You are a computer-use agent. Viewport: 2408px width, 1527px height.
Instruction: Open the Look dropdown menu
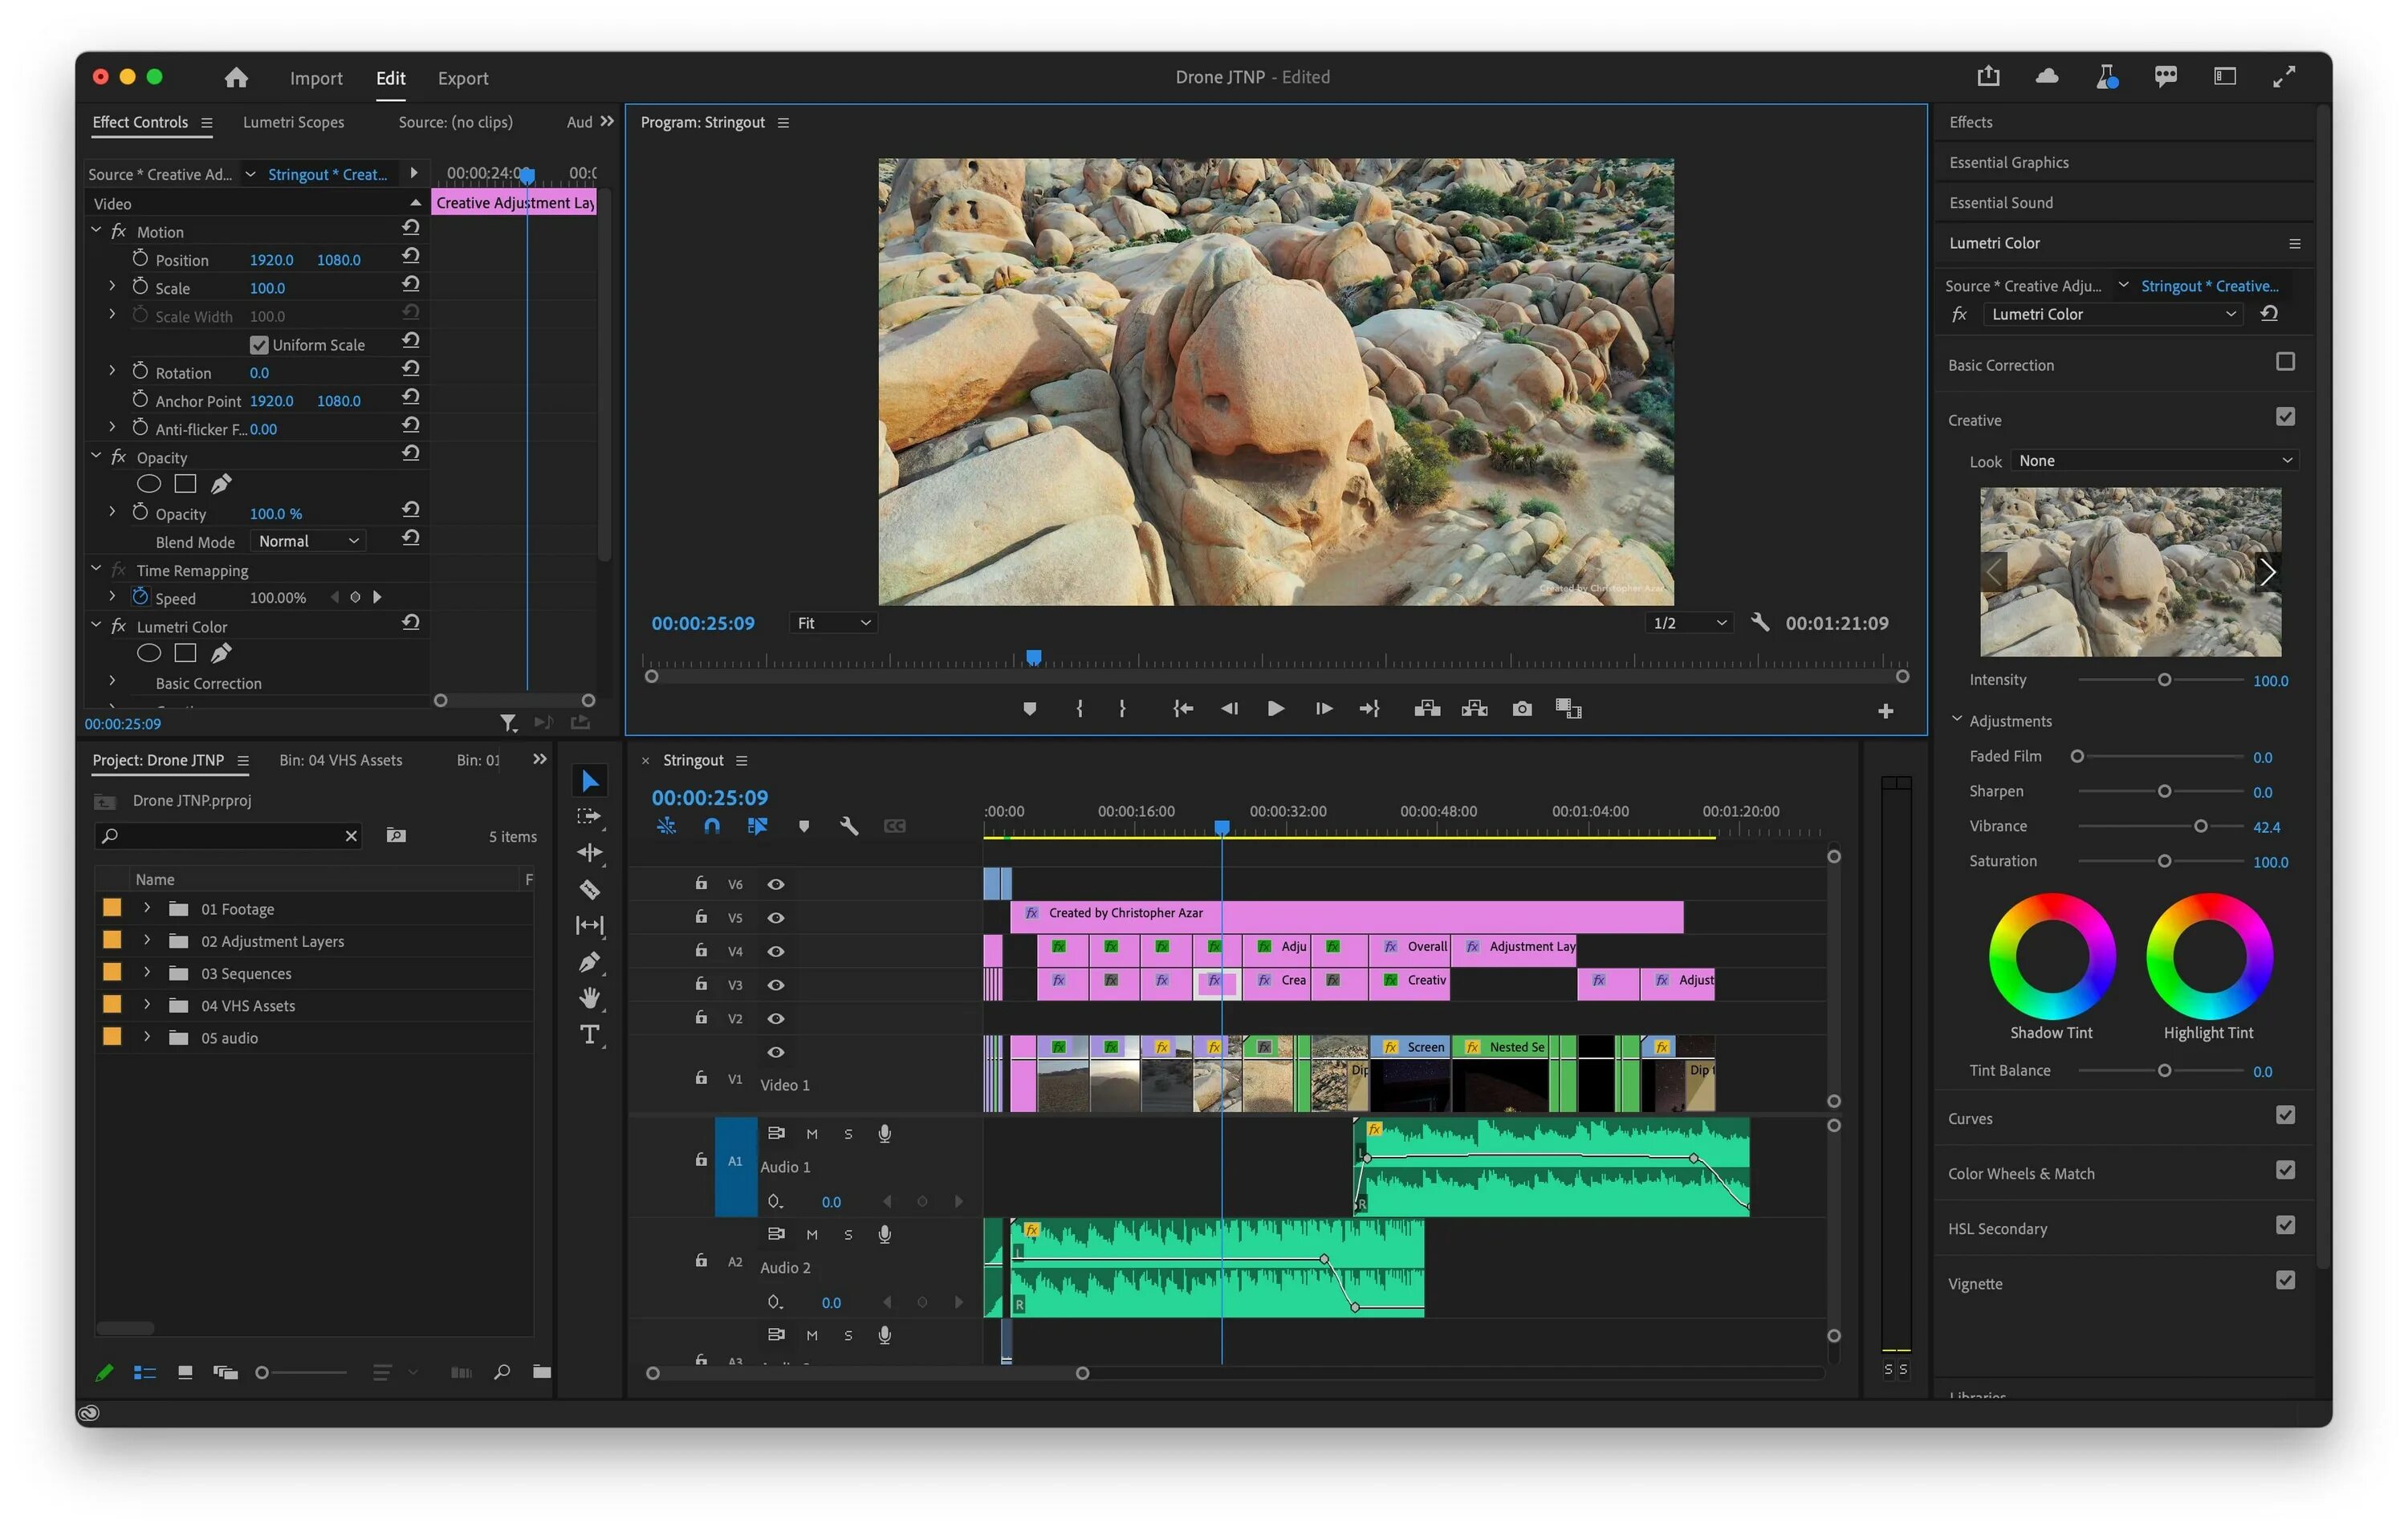[x=2154, y=460]
